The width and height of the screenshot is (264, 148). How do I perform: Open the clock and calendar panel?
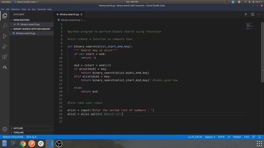click(132, 2)
